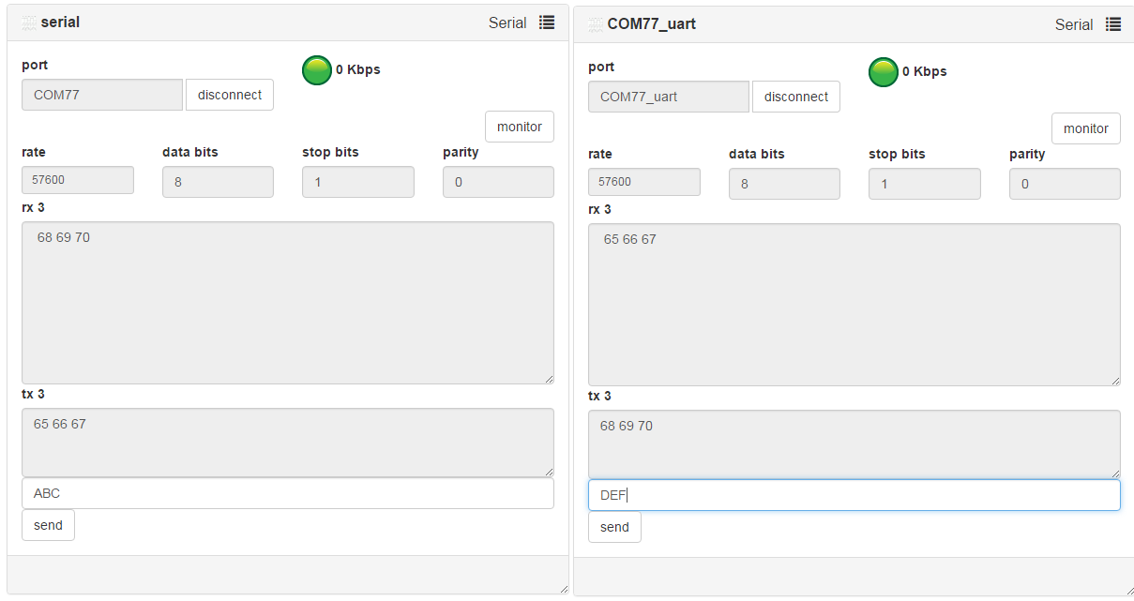The image size is (1134, 601).
Task: Click rx text area showing 68 69 70
Action: click(288, 302)
